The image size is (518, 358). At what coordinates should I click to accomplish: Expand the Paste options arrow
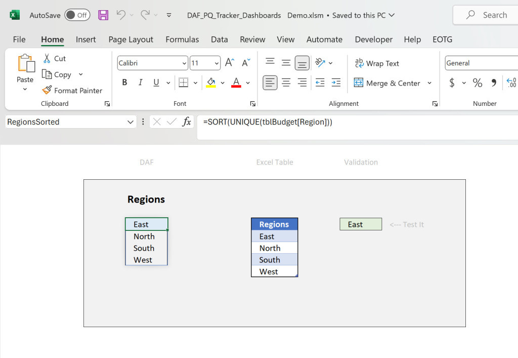(x=25, y=89)
